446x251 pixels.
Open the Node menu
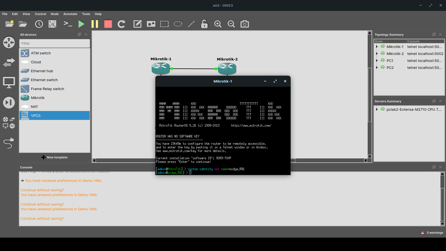point(55,14)
